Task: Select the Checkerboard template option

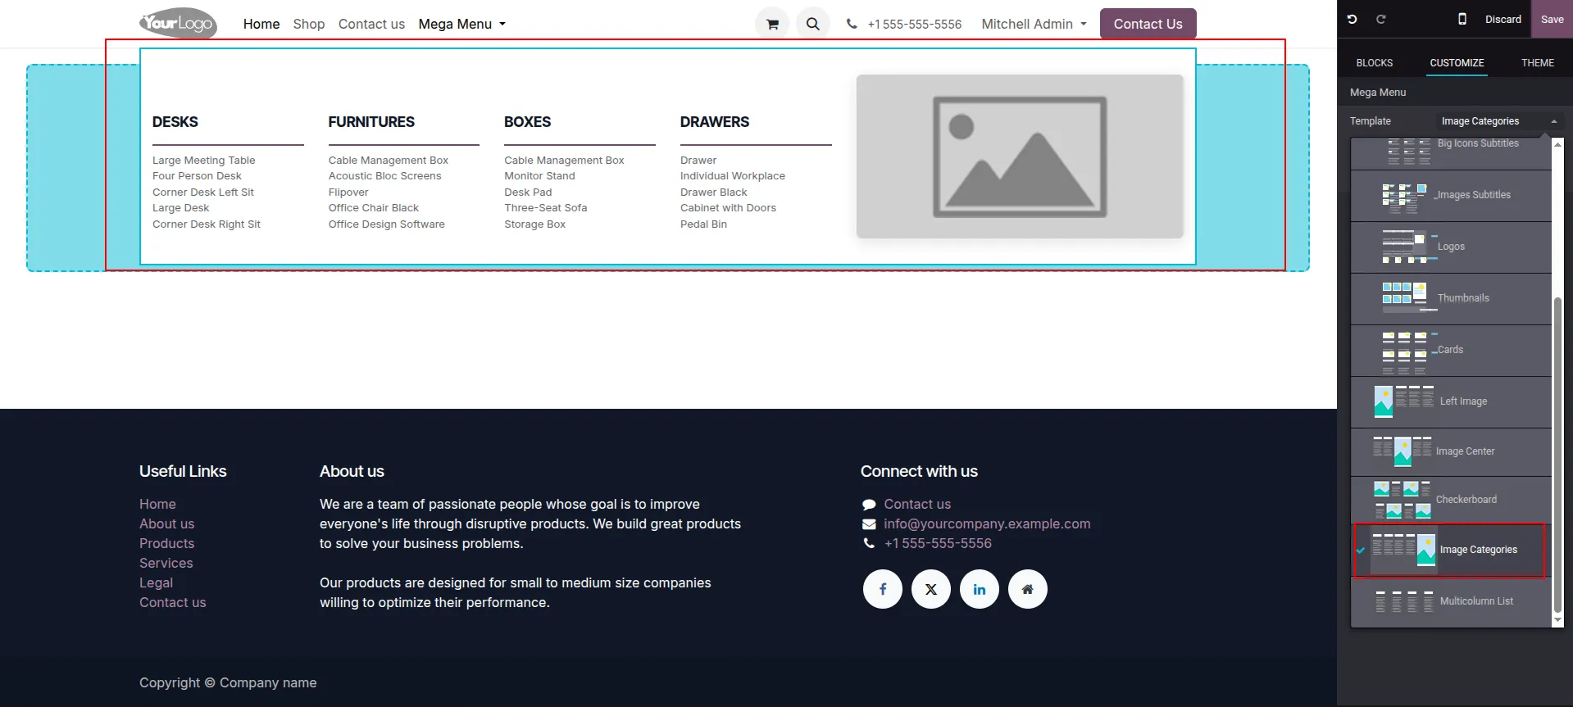Action: 1451,500
